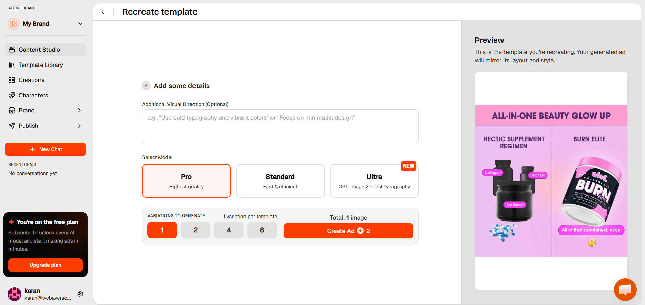Focus the Additional Visual Direction text box
The width and height of the screenshot is (645, 305).
click(280, 127)
